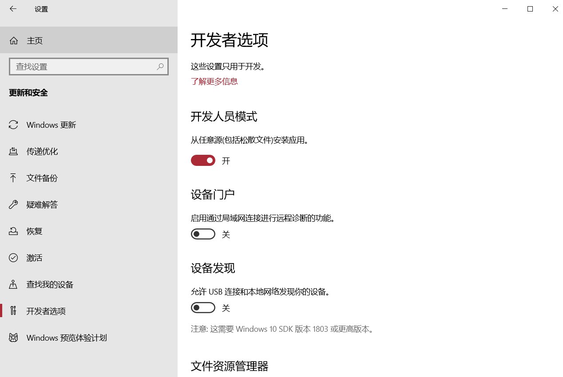Turn off the 开发人员模式 toggle
Viewport: 563px width, 377px height.
203,161
